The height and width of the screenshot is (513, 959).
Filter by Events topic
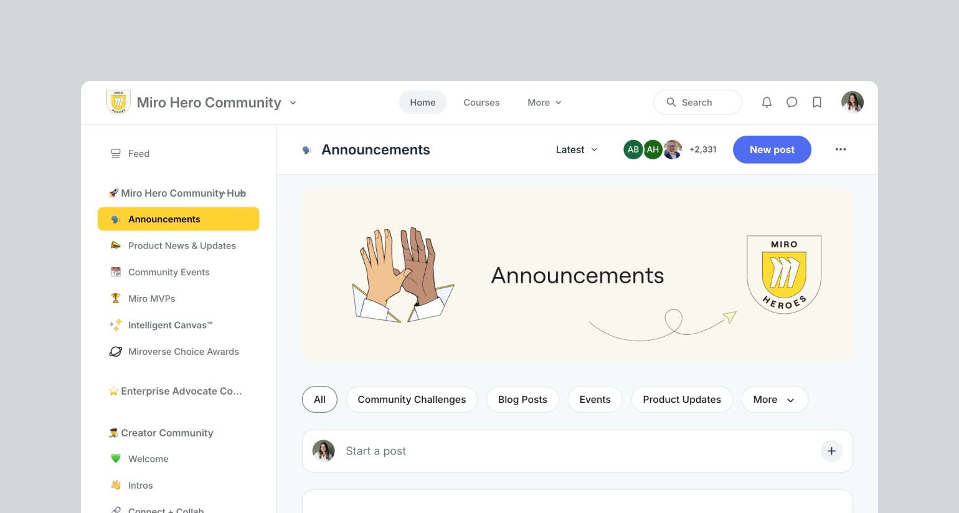click(595, 399)
